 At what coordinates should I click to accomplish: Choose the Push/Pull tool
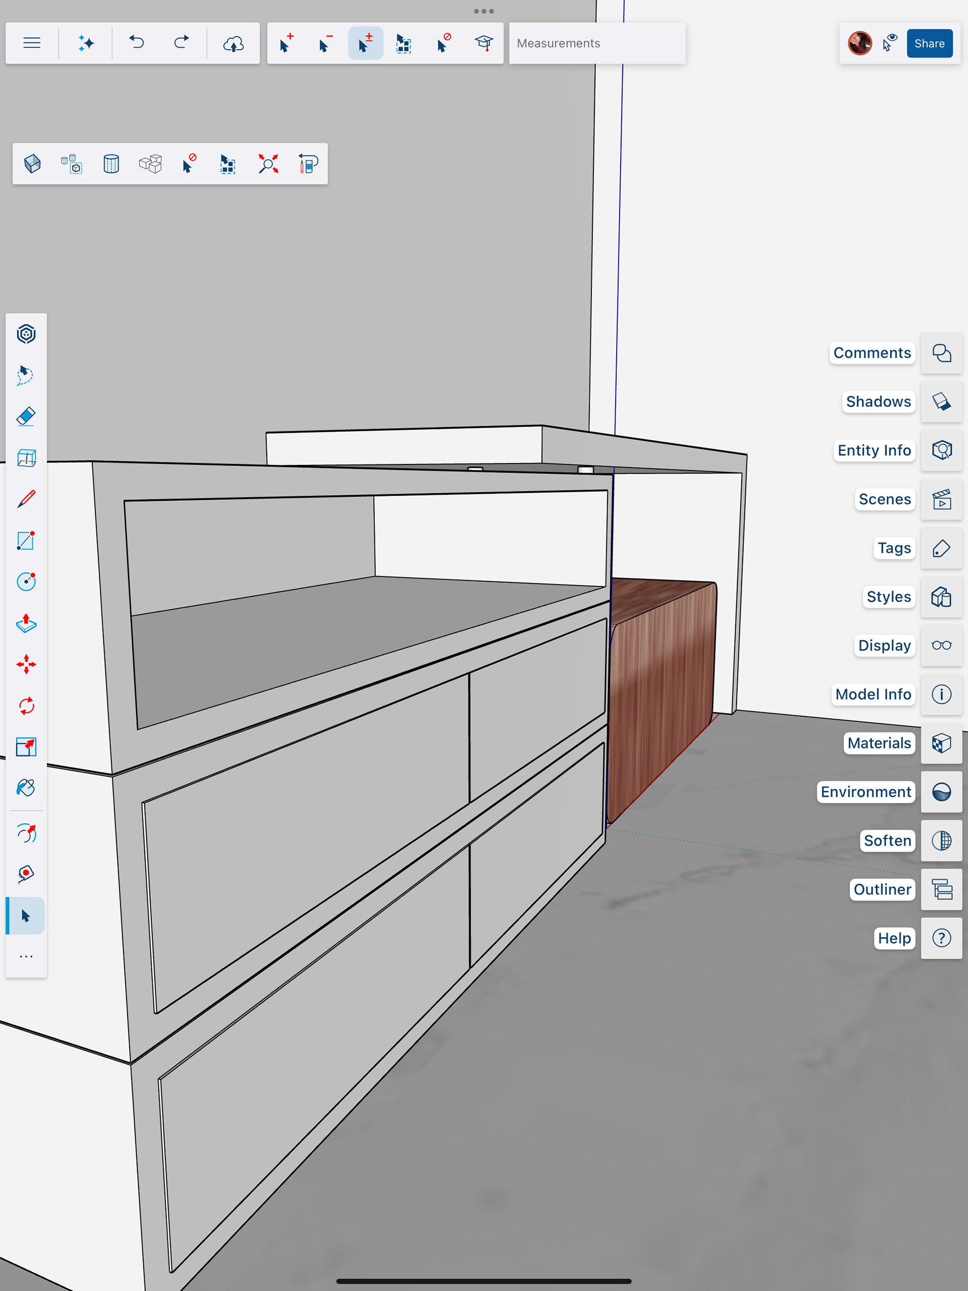coord(26,623)
